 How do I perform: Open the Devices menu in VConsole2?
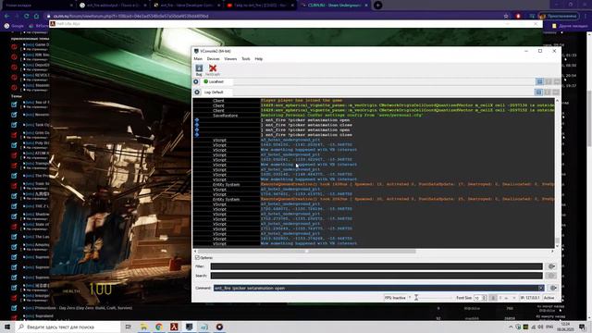point(213,59)
